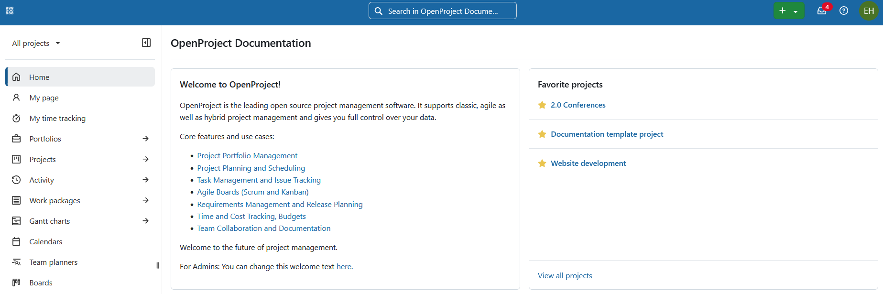The image size is (883, 294).
Task: Click View all projects link
Action: point(565,276)
